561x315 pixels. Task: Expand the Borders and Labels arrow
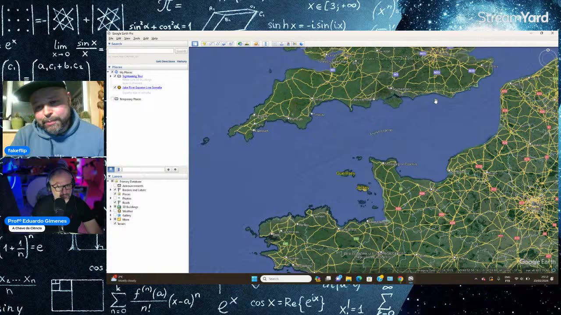111,190
